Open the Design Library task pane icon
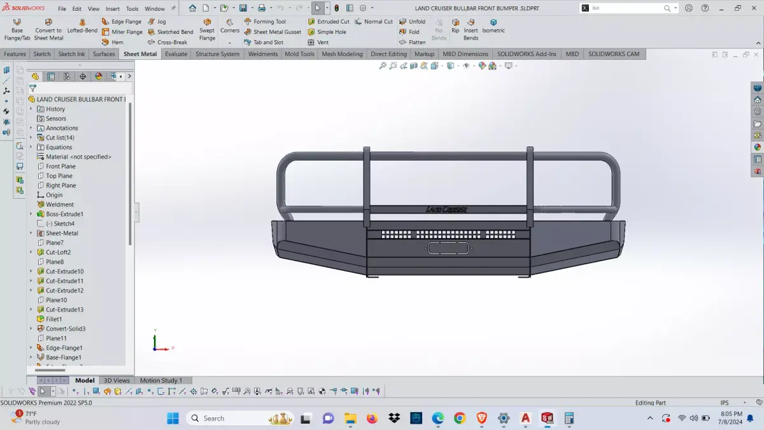This screenshot has height=430, width=764. click(x=758, y=111)
